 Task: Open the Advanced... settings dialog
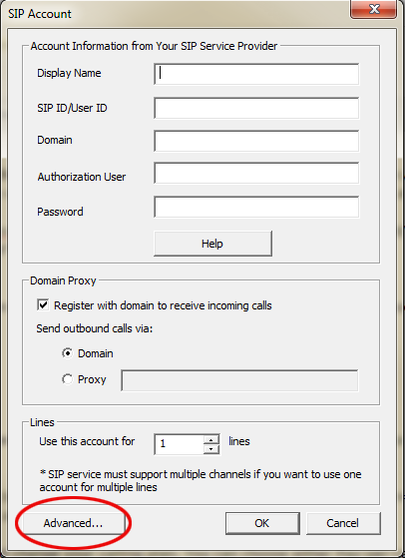pos(73,523)
